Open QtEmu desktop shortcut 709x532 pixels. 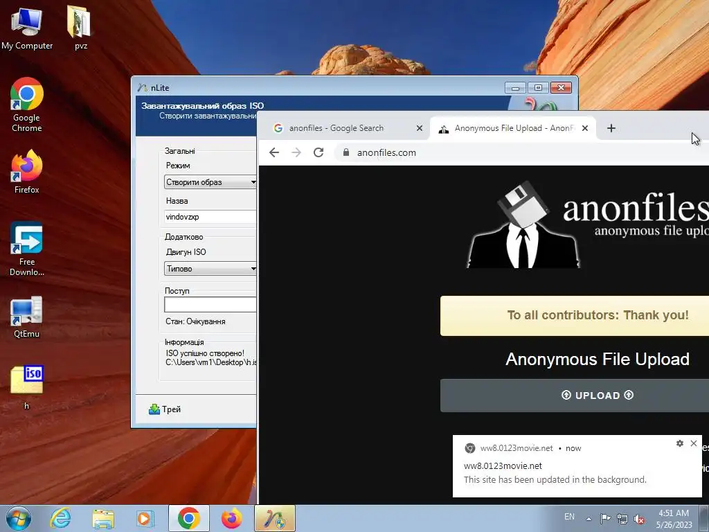(x=27, y=317)
